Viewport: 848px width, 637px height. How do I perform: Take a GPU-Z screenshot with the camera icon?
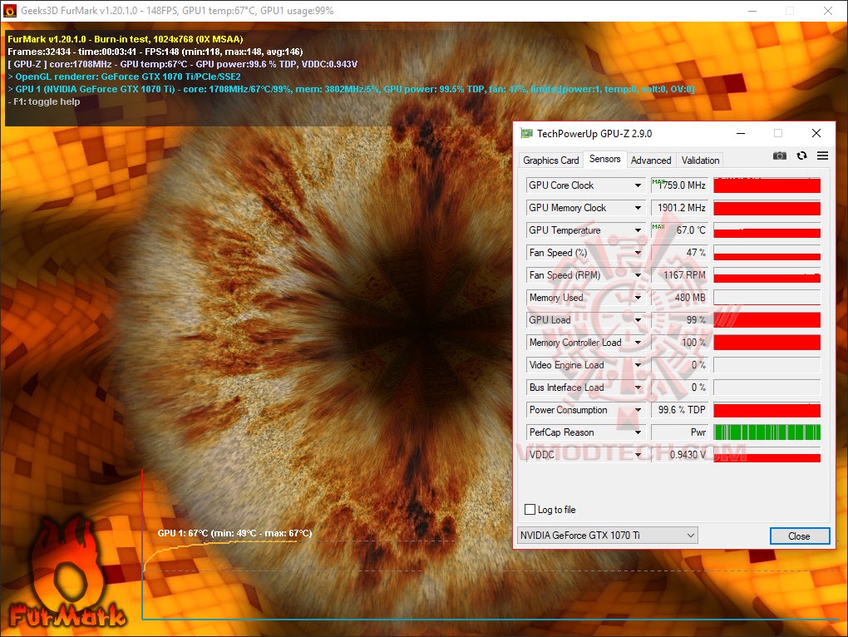point(779,156)
